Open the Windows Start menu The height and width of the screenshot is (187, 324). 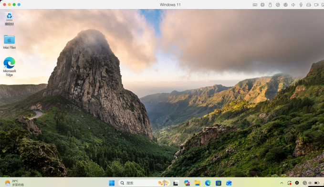[x=112, y=183]
